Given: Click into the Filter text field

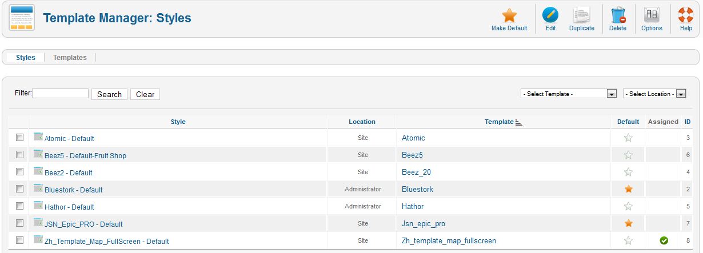Looking at the screenshot, I should (61, 93).
